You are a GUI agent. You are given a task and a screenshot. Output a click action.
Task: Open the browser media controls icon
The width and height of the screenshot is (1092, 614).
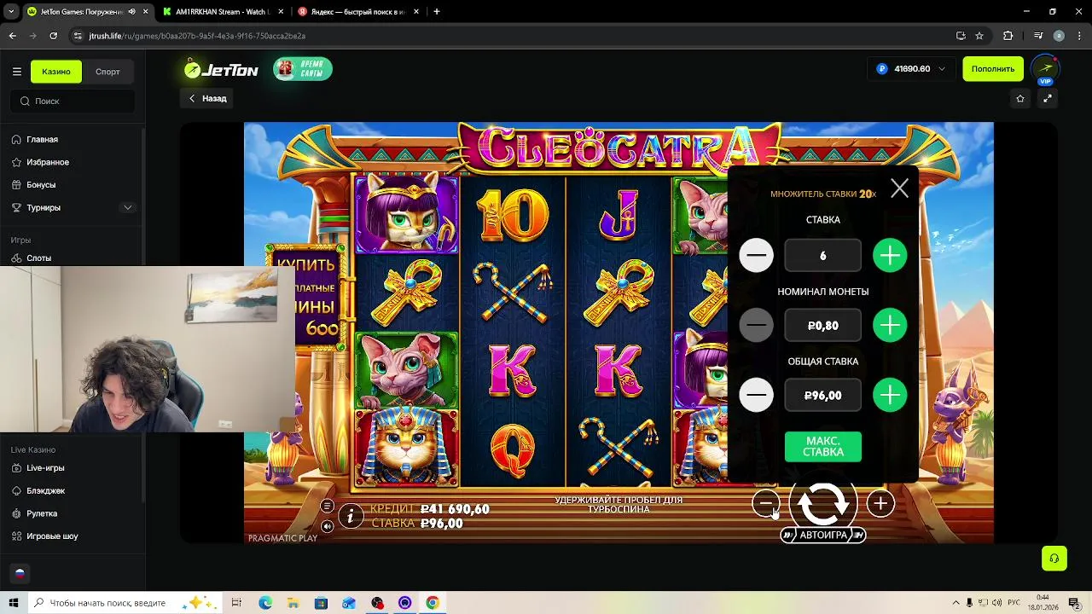[1038, 36]
